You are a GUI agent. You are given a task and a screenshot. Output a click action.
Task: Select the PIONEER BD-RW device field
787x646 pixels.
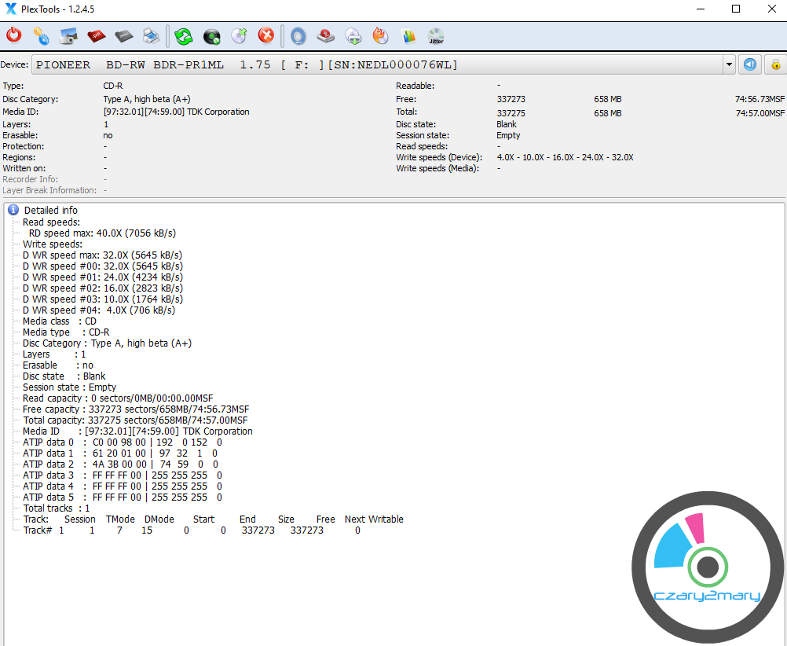pos(377,64)
